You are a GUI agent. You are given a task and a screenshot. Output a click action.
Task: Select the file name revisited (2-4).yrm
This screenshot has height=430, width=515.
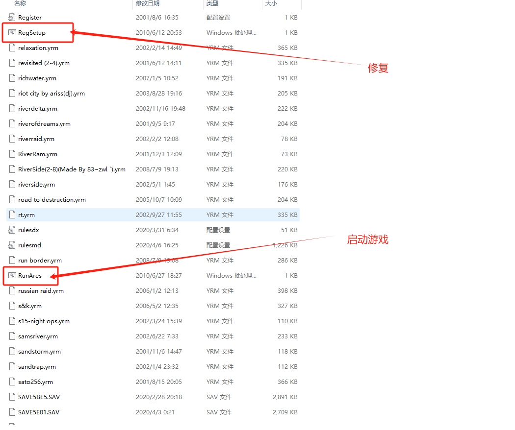coord(44,63)
